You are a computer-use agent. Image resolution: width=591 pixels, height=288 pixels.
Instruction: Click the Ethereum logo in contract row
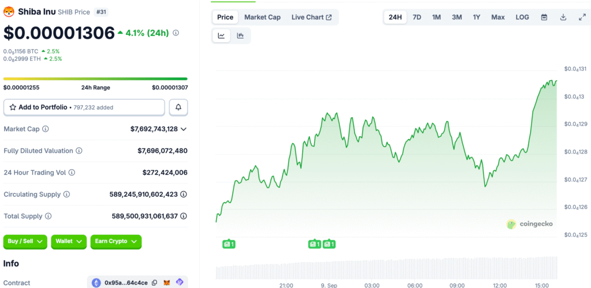97,283
